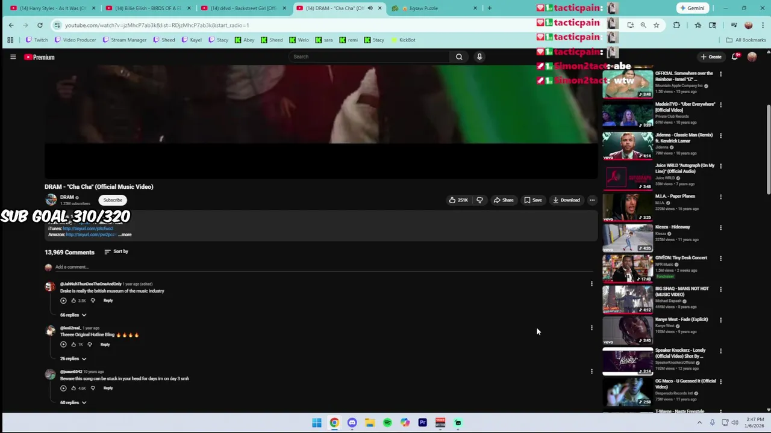
Task: Save the video to a playlist
Action: pyautogui.click(x=533, y=200)
